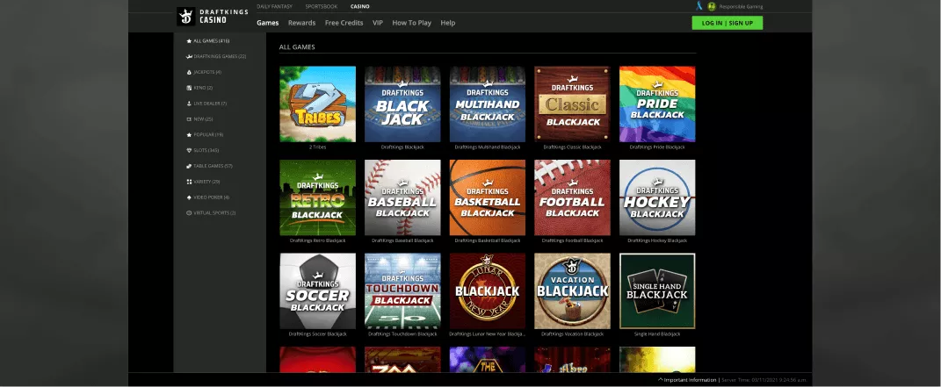
Task: Open DraftKings Pride Blackjack tile
Action: click(657, 104)
